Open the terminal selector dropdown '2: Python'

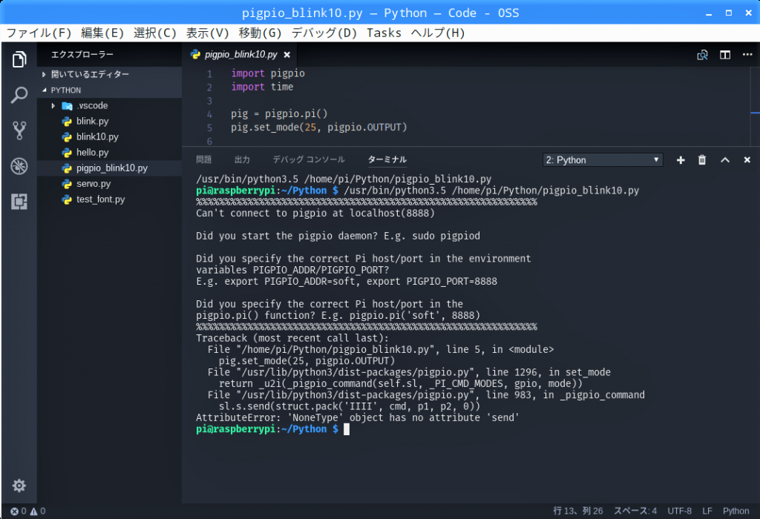[x=603, y=159]
